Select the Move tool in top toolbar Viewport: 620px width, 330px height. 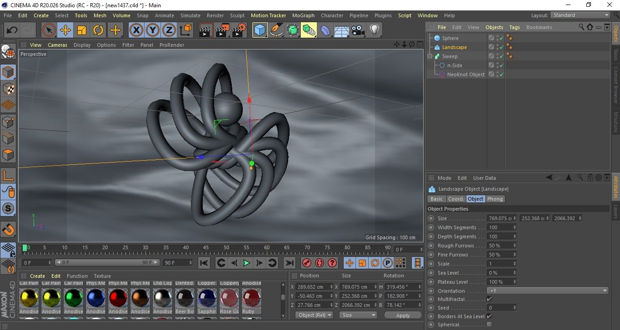65,30
